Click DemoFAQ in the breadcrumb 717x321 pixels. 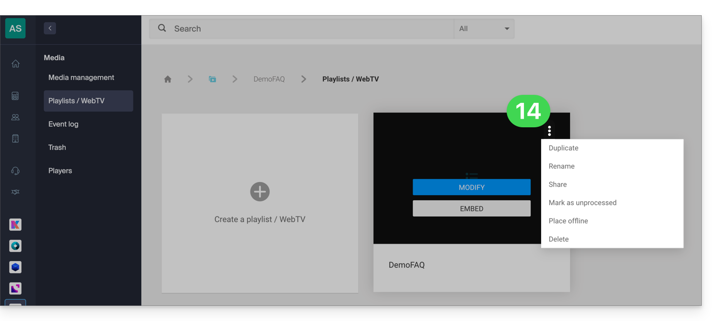(x=269, y=79)
